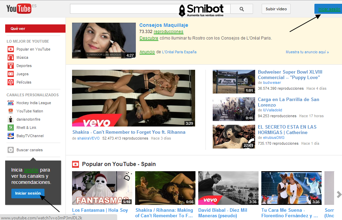
Task: Open the Hockey India League channel
Action: tap(33, 103)
